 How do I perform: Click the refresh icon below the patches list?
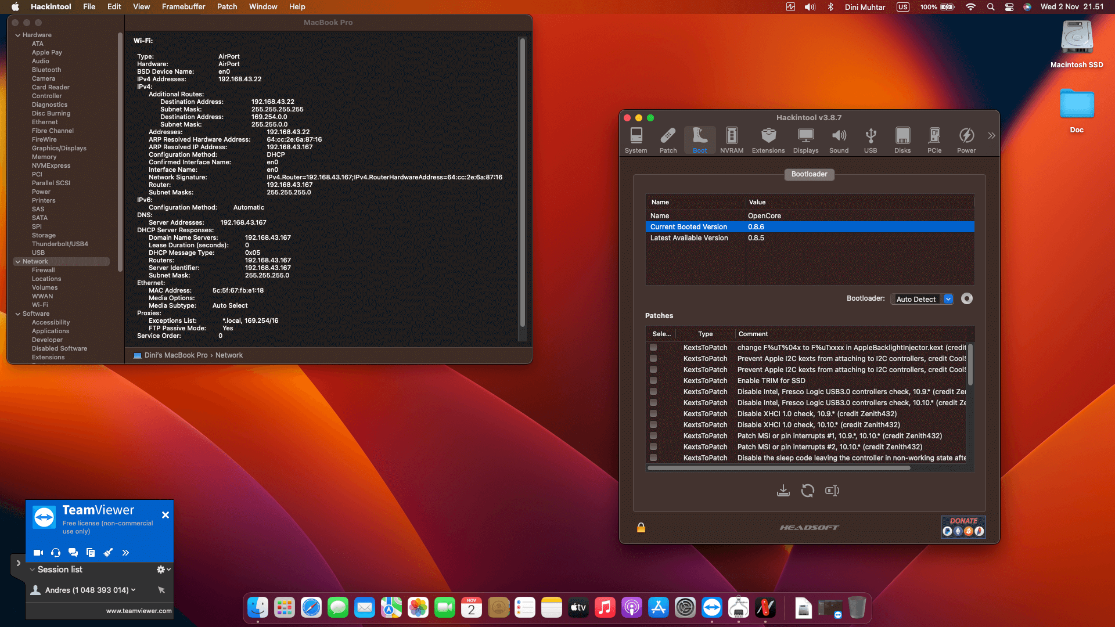(x=808, y=491)
